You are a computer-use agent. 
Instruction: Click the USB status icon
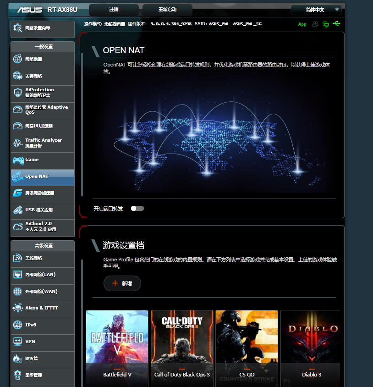pyautogui.click(x=336, y=24)
